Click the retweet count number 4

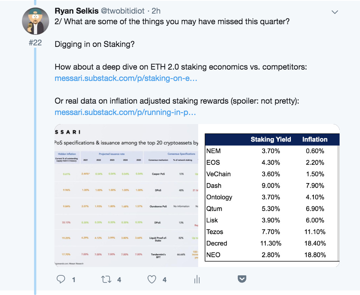coord(119,280)
